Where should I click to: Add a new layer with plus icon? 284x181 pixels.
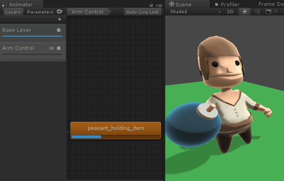[x=59, y=19]
